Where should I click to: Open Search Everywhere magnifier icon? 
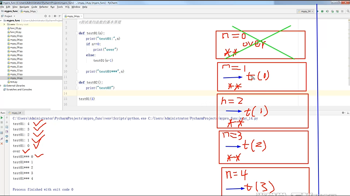pyautogui.click(x=348, y=11)
